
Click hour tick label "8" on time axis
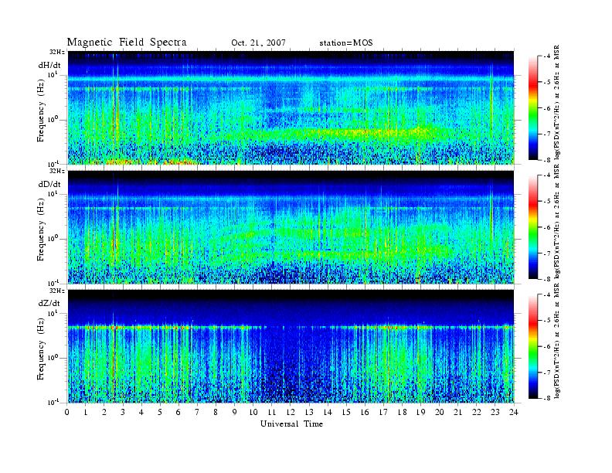point(216,412)
